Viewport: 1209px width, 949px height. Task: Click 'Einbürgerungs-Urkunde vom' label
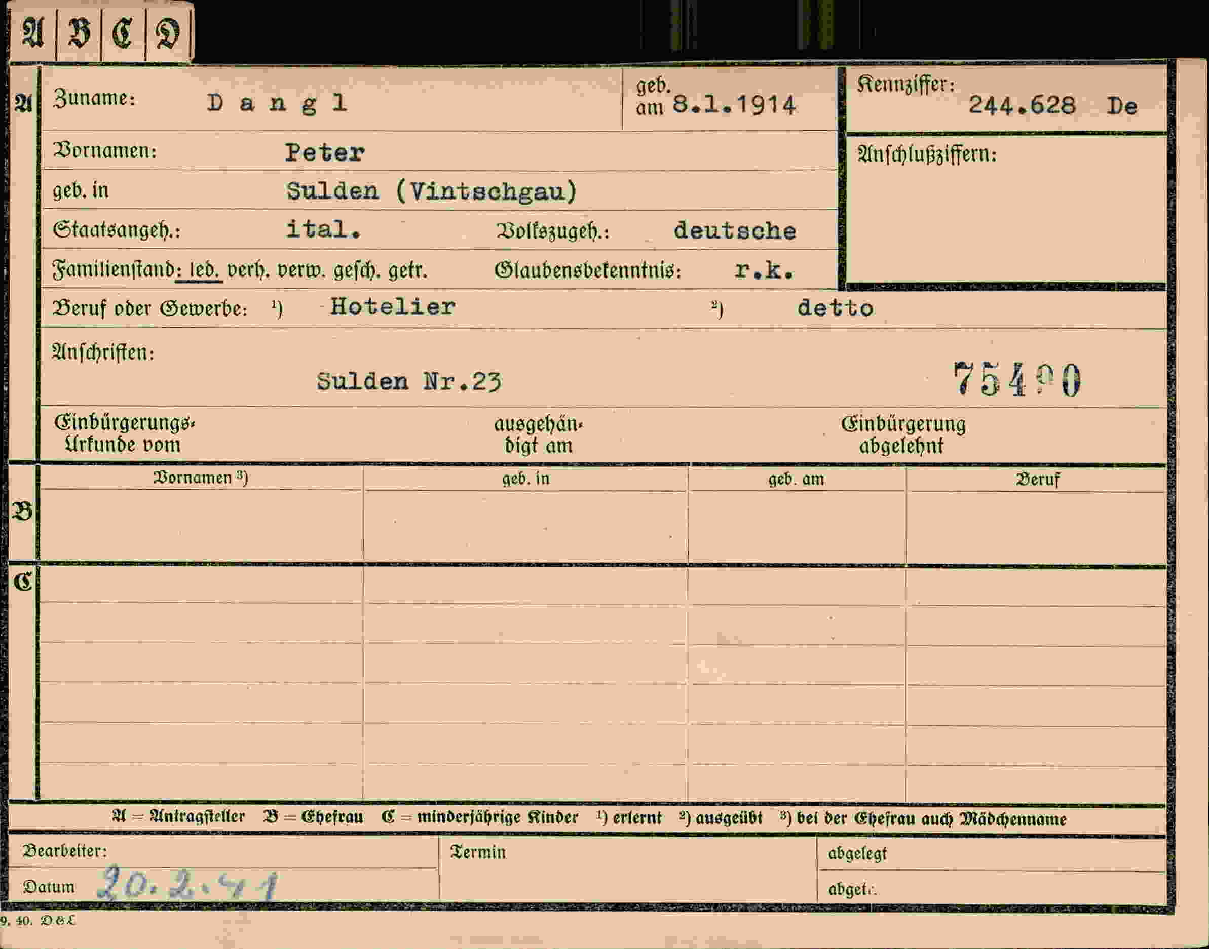(124, 434)
